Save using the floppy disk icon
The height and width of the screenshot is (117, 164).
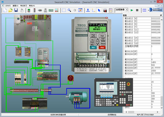point(16,10)
